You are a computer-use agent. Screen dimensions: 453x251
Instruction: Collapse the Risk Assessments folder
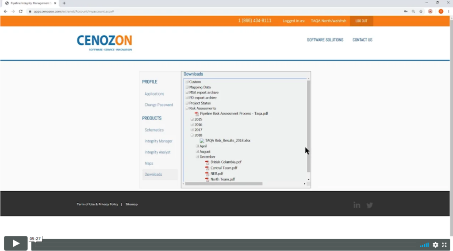[x=187, y=108]
